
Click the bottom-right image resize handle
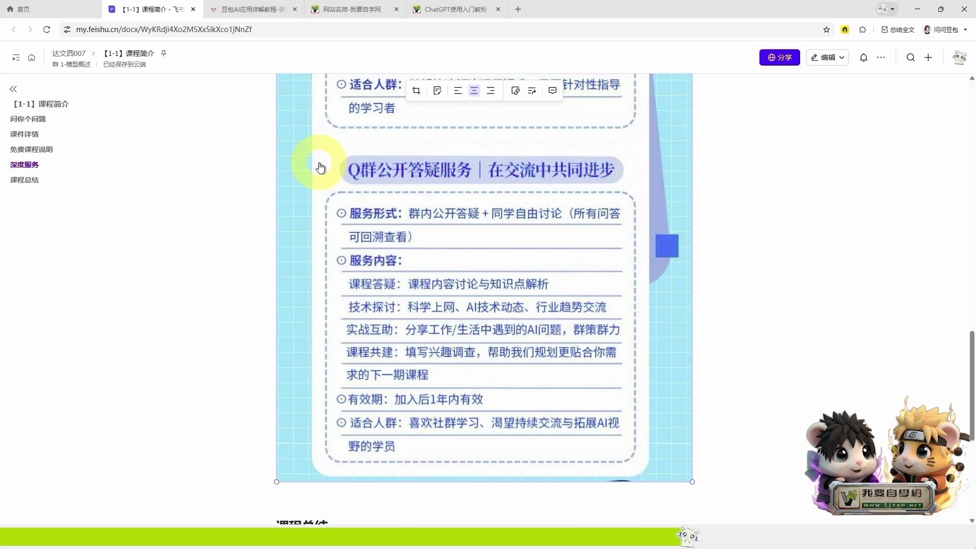[x=692, y=482]
